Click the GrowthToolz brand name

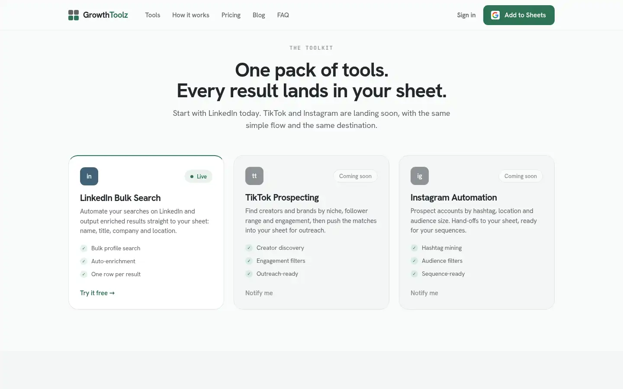tap(106, 15)
